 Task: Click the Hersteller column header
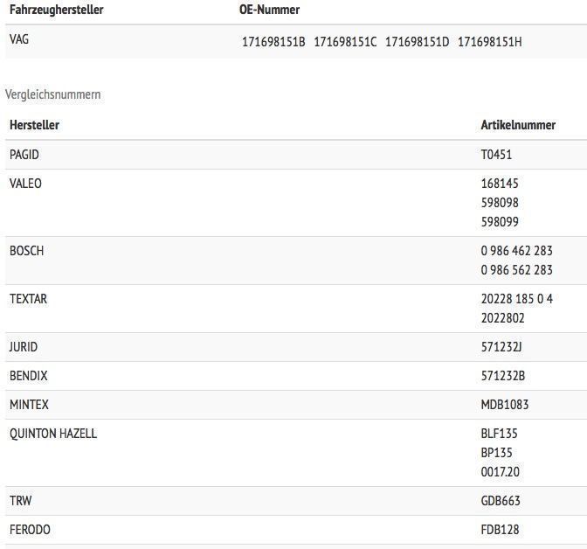click(x=34, y=125)
